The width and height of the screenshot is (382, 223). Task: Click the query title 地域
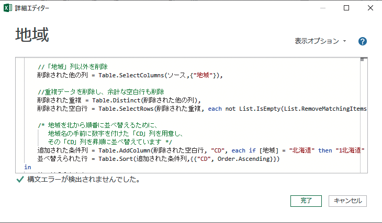coord(32,35)
